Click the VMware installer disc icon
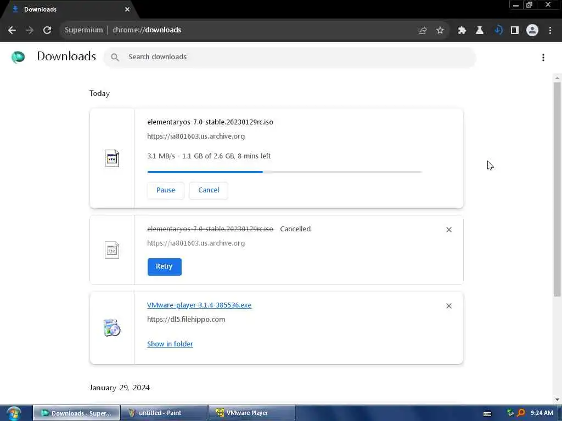562x421 pixels. pos(112,328)
